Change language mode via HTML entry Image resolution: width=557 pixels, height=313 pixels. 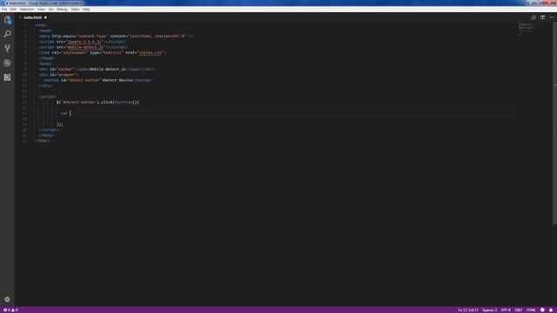pyautogui.click(x=531, y=310)
